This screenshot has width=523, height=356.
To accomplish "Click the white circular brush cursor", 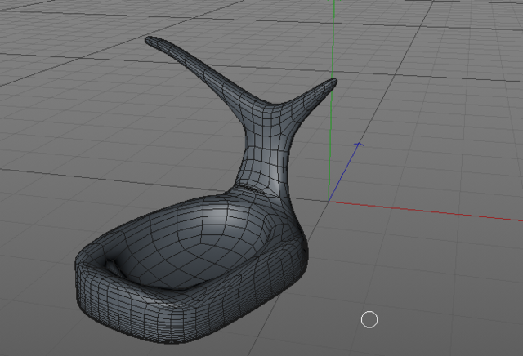I will coord(369,320).
